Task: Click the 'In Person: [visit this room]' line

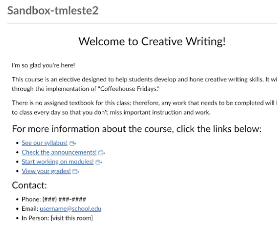Action: coord(57,218)
